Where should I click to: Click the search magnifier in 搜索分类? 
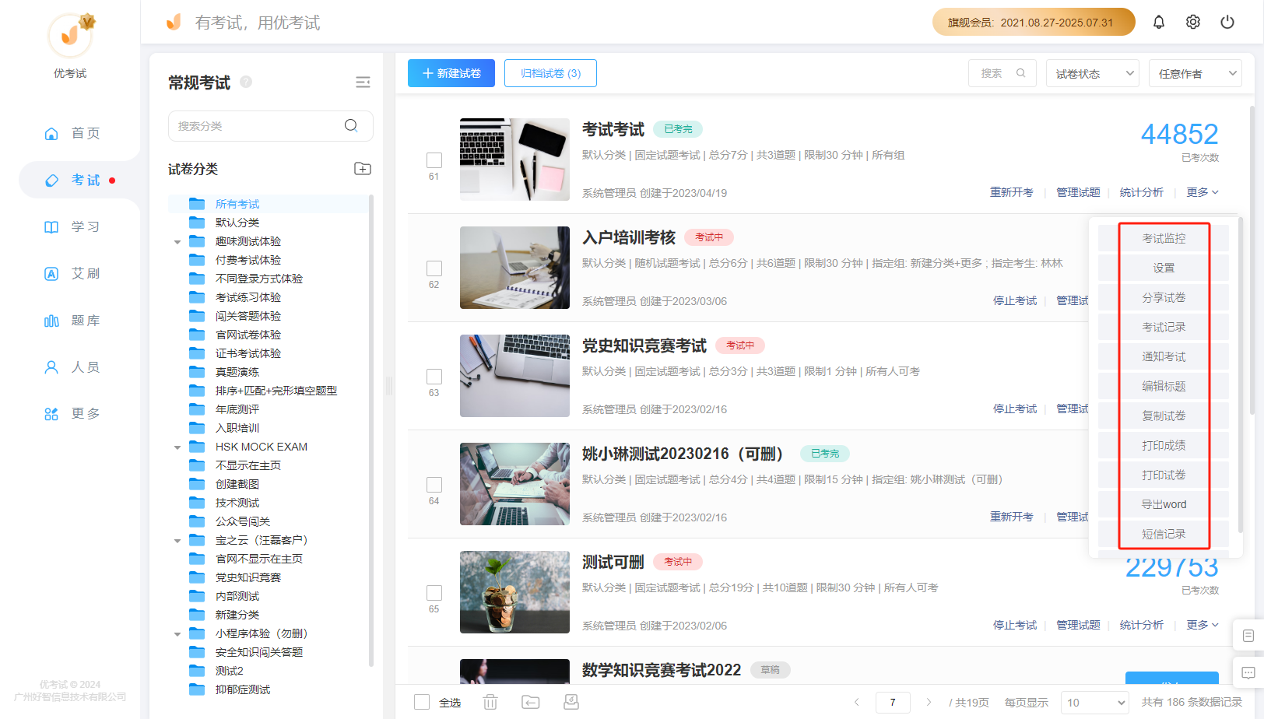[351, 125]
